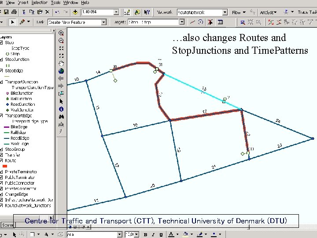Toggle the StopJunction layer checkbox
The height and width of the screenshot is (238, 317).
pyautogui.click(x=1, y=59)
